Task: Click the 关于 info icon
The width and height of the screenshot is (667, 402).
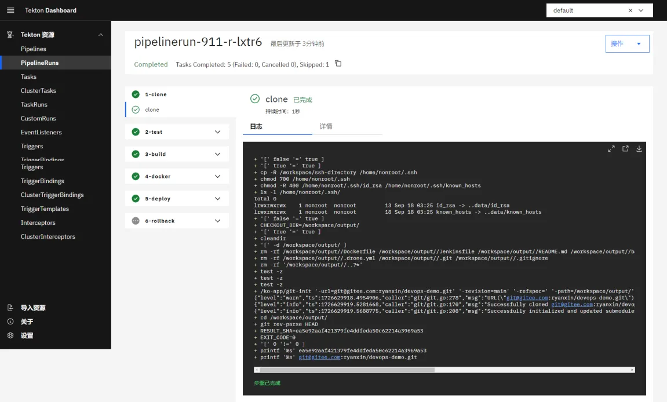Action: tap(10, 321)
